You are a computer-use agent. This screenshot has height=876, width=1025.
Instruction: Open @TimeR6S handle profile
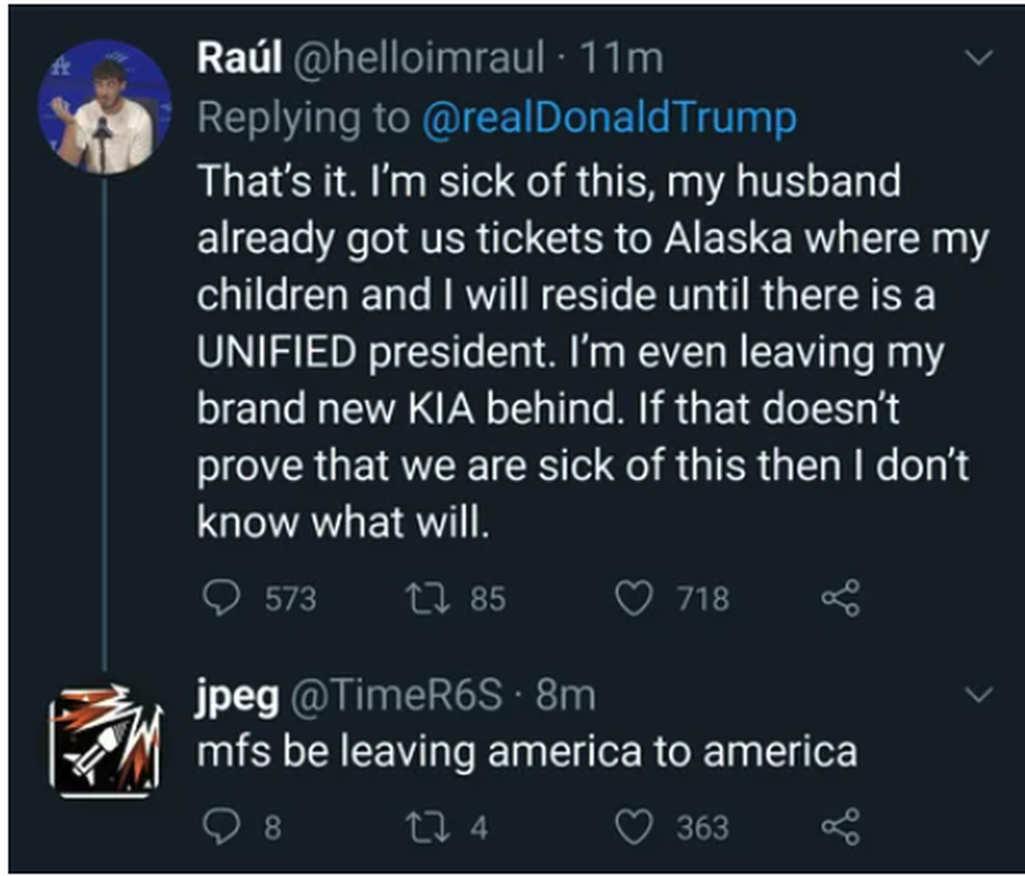(x=398, y=695)
